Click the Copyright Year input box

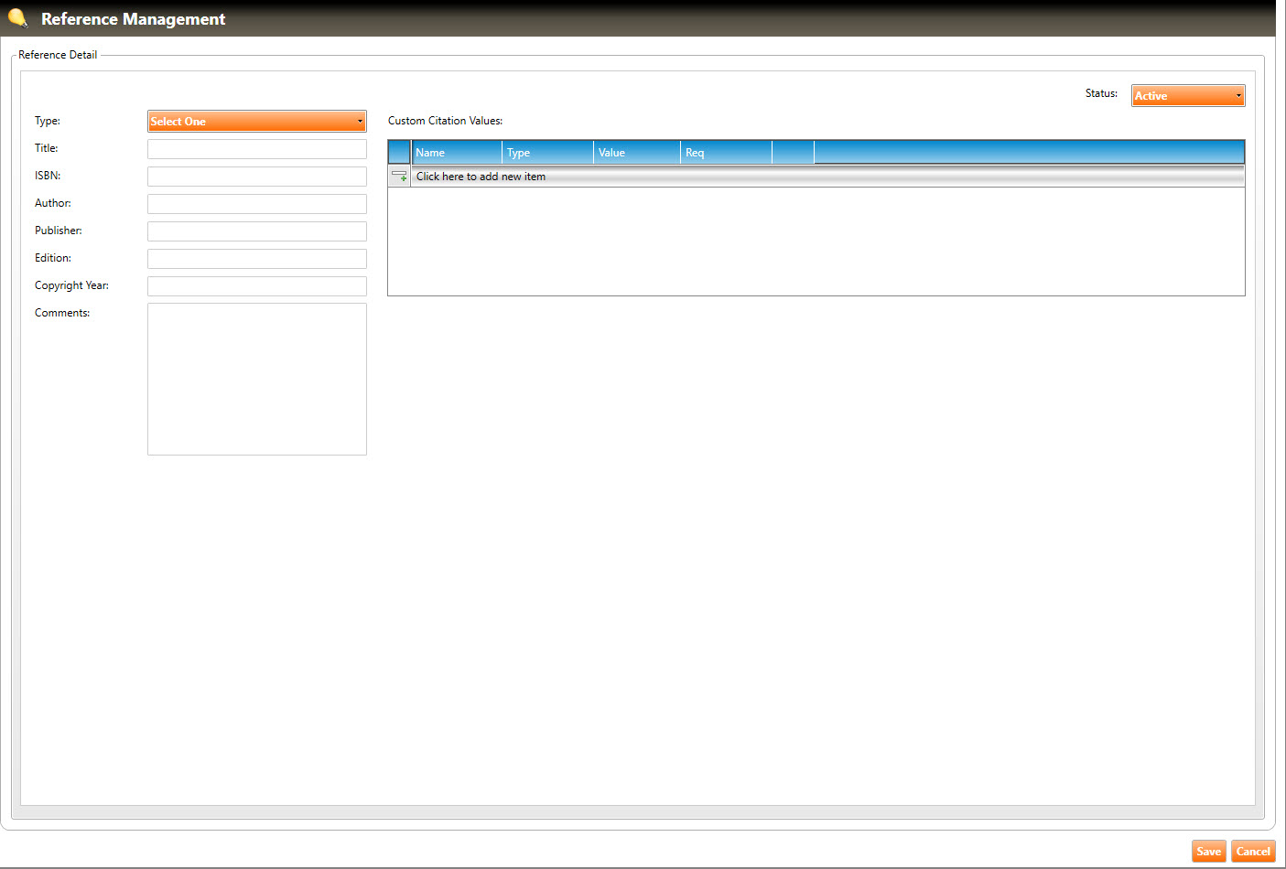tap(256, 285)
